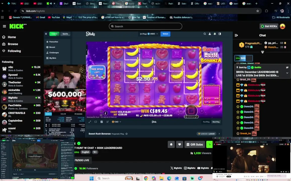Open Stake search magnifier icon

tap(204, 34)
